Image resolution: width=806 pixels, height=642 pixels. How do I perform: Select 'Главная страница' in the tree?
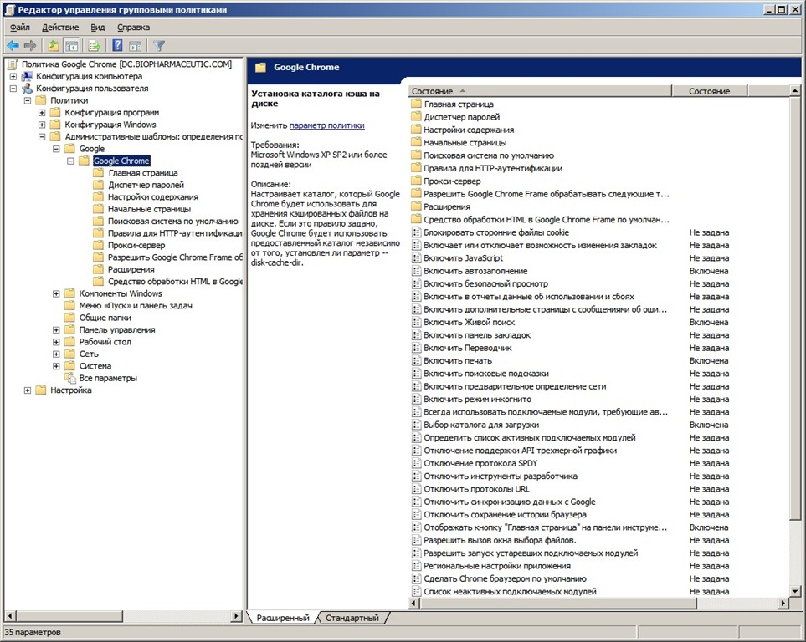pos(143,173)
